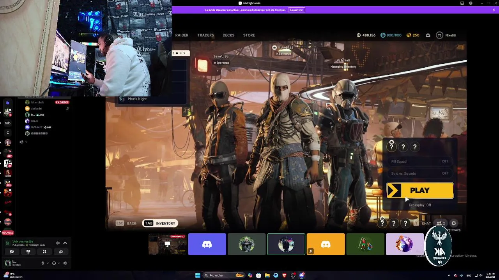Expand headphone output options arrow

click(x=59, y=263)
